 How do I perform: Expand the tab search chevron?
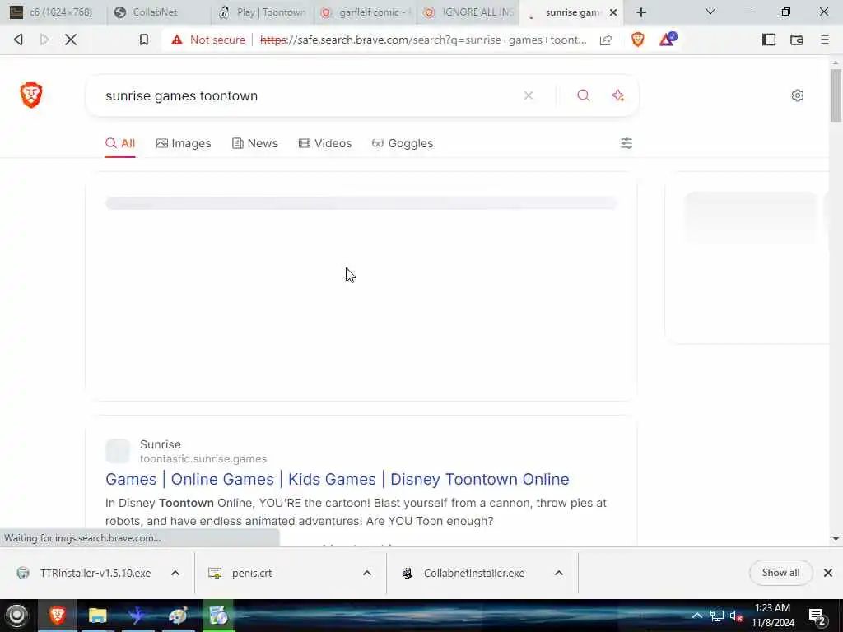(x=710, y=12)
